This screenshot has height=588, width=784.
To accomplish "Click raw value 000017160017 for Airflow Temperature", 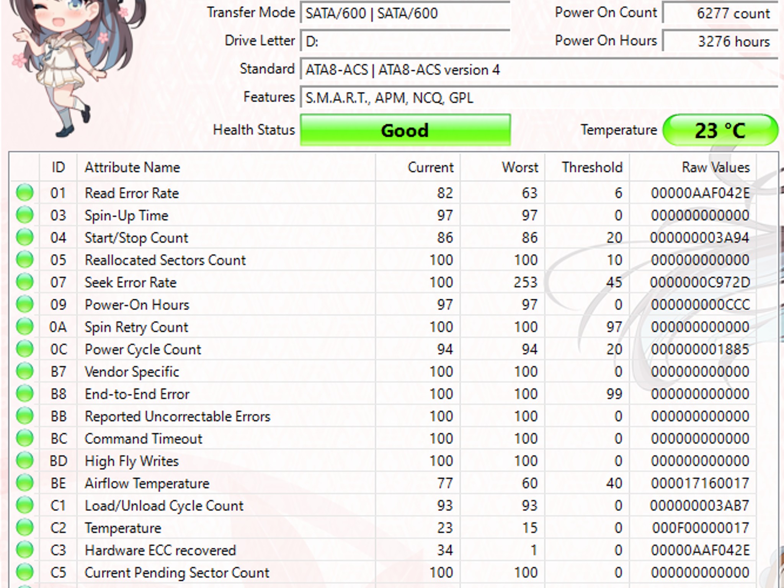I will click(x=700, y=483).
